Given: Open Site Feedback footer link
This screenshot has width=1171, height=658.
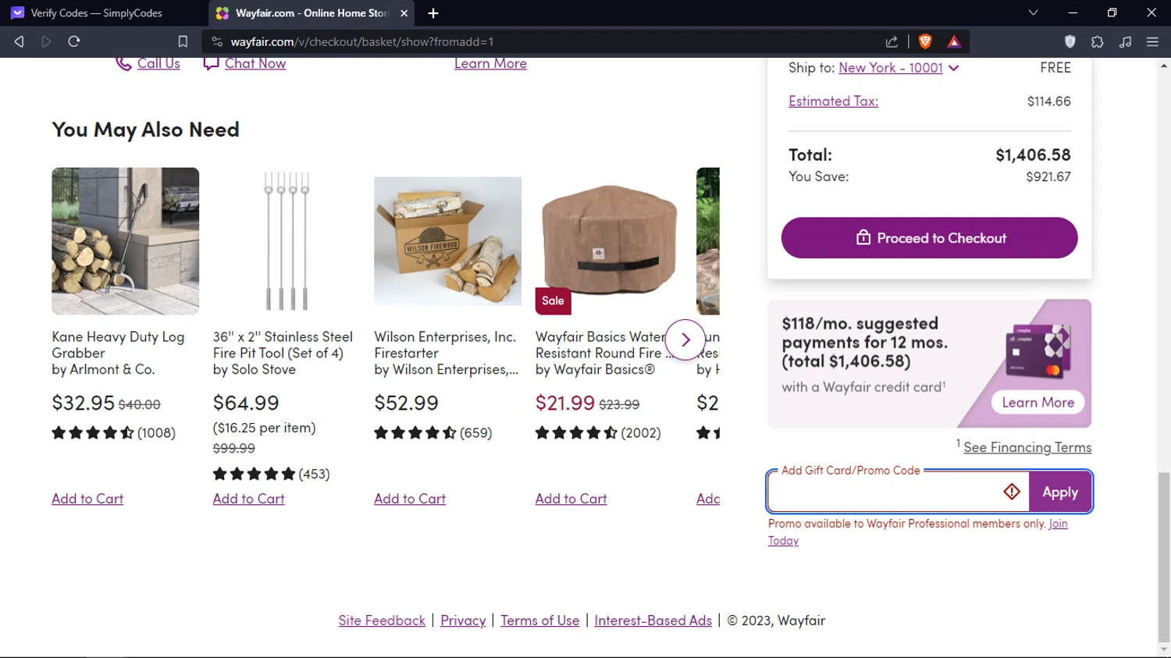Looking at the screenshot, I should tap(382, 621).
